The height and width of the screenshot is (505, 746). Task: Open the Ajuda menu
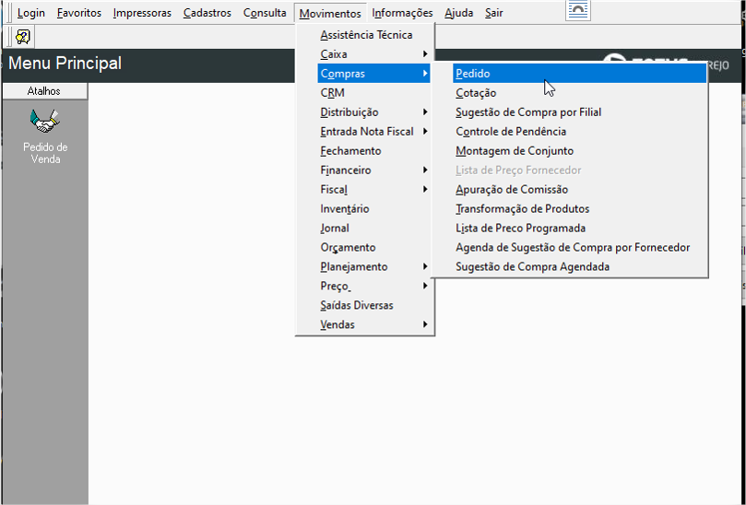(x=458, y=13)
